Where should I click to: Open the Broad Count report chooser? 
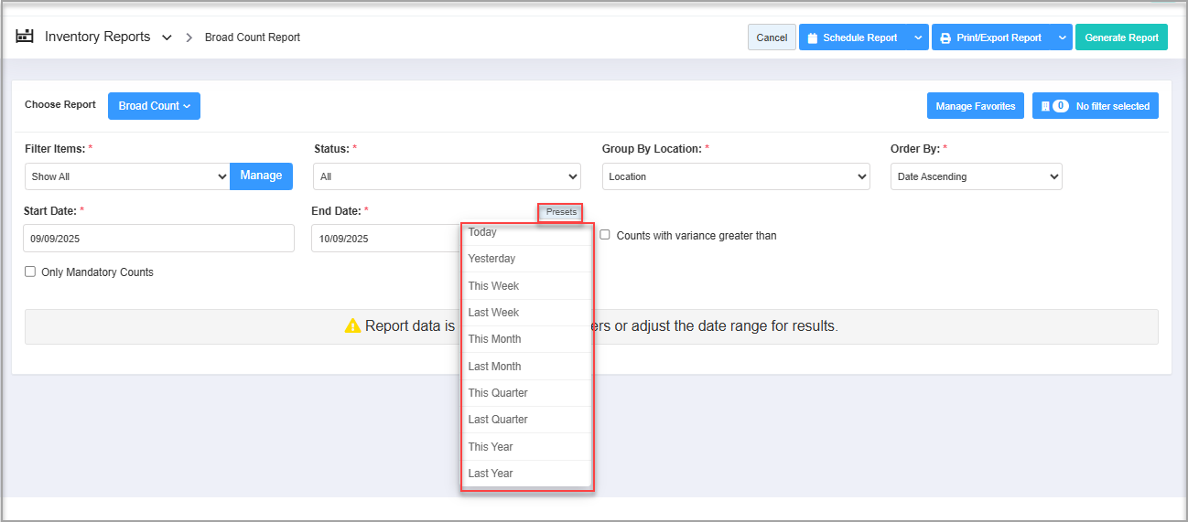[154, 106]
